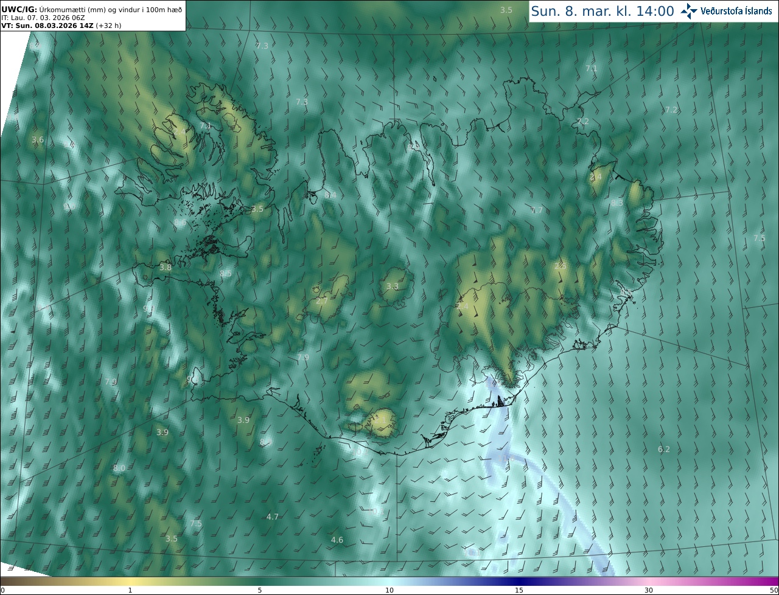779x595 pixels.
Task: Click the 3.8 value on the map
Action: [166, 267]
